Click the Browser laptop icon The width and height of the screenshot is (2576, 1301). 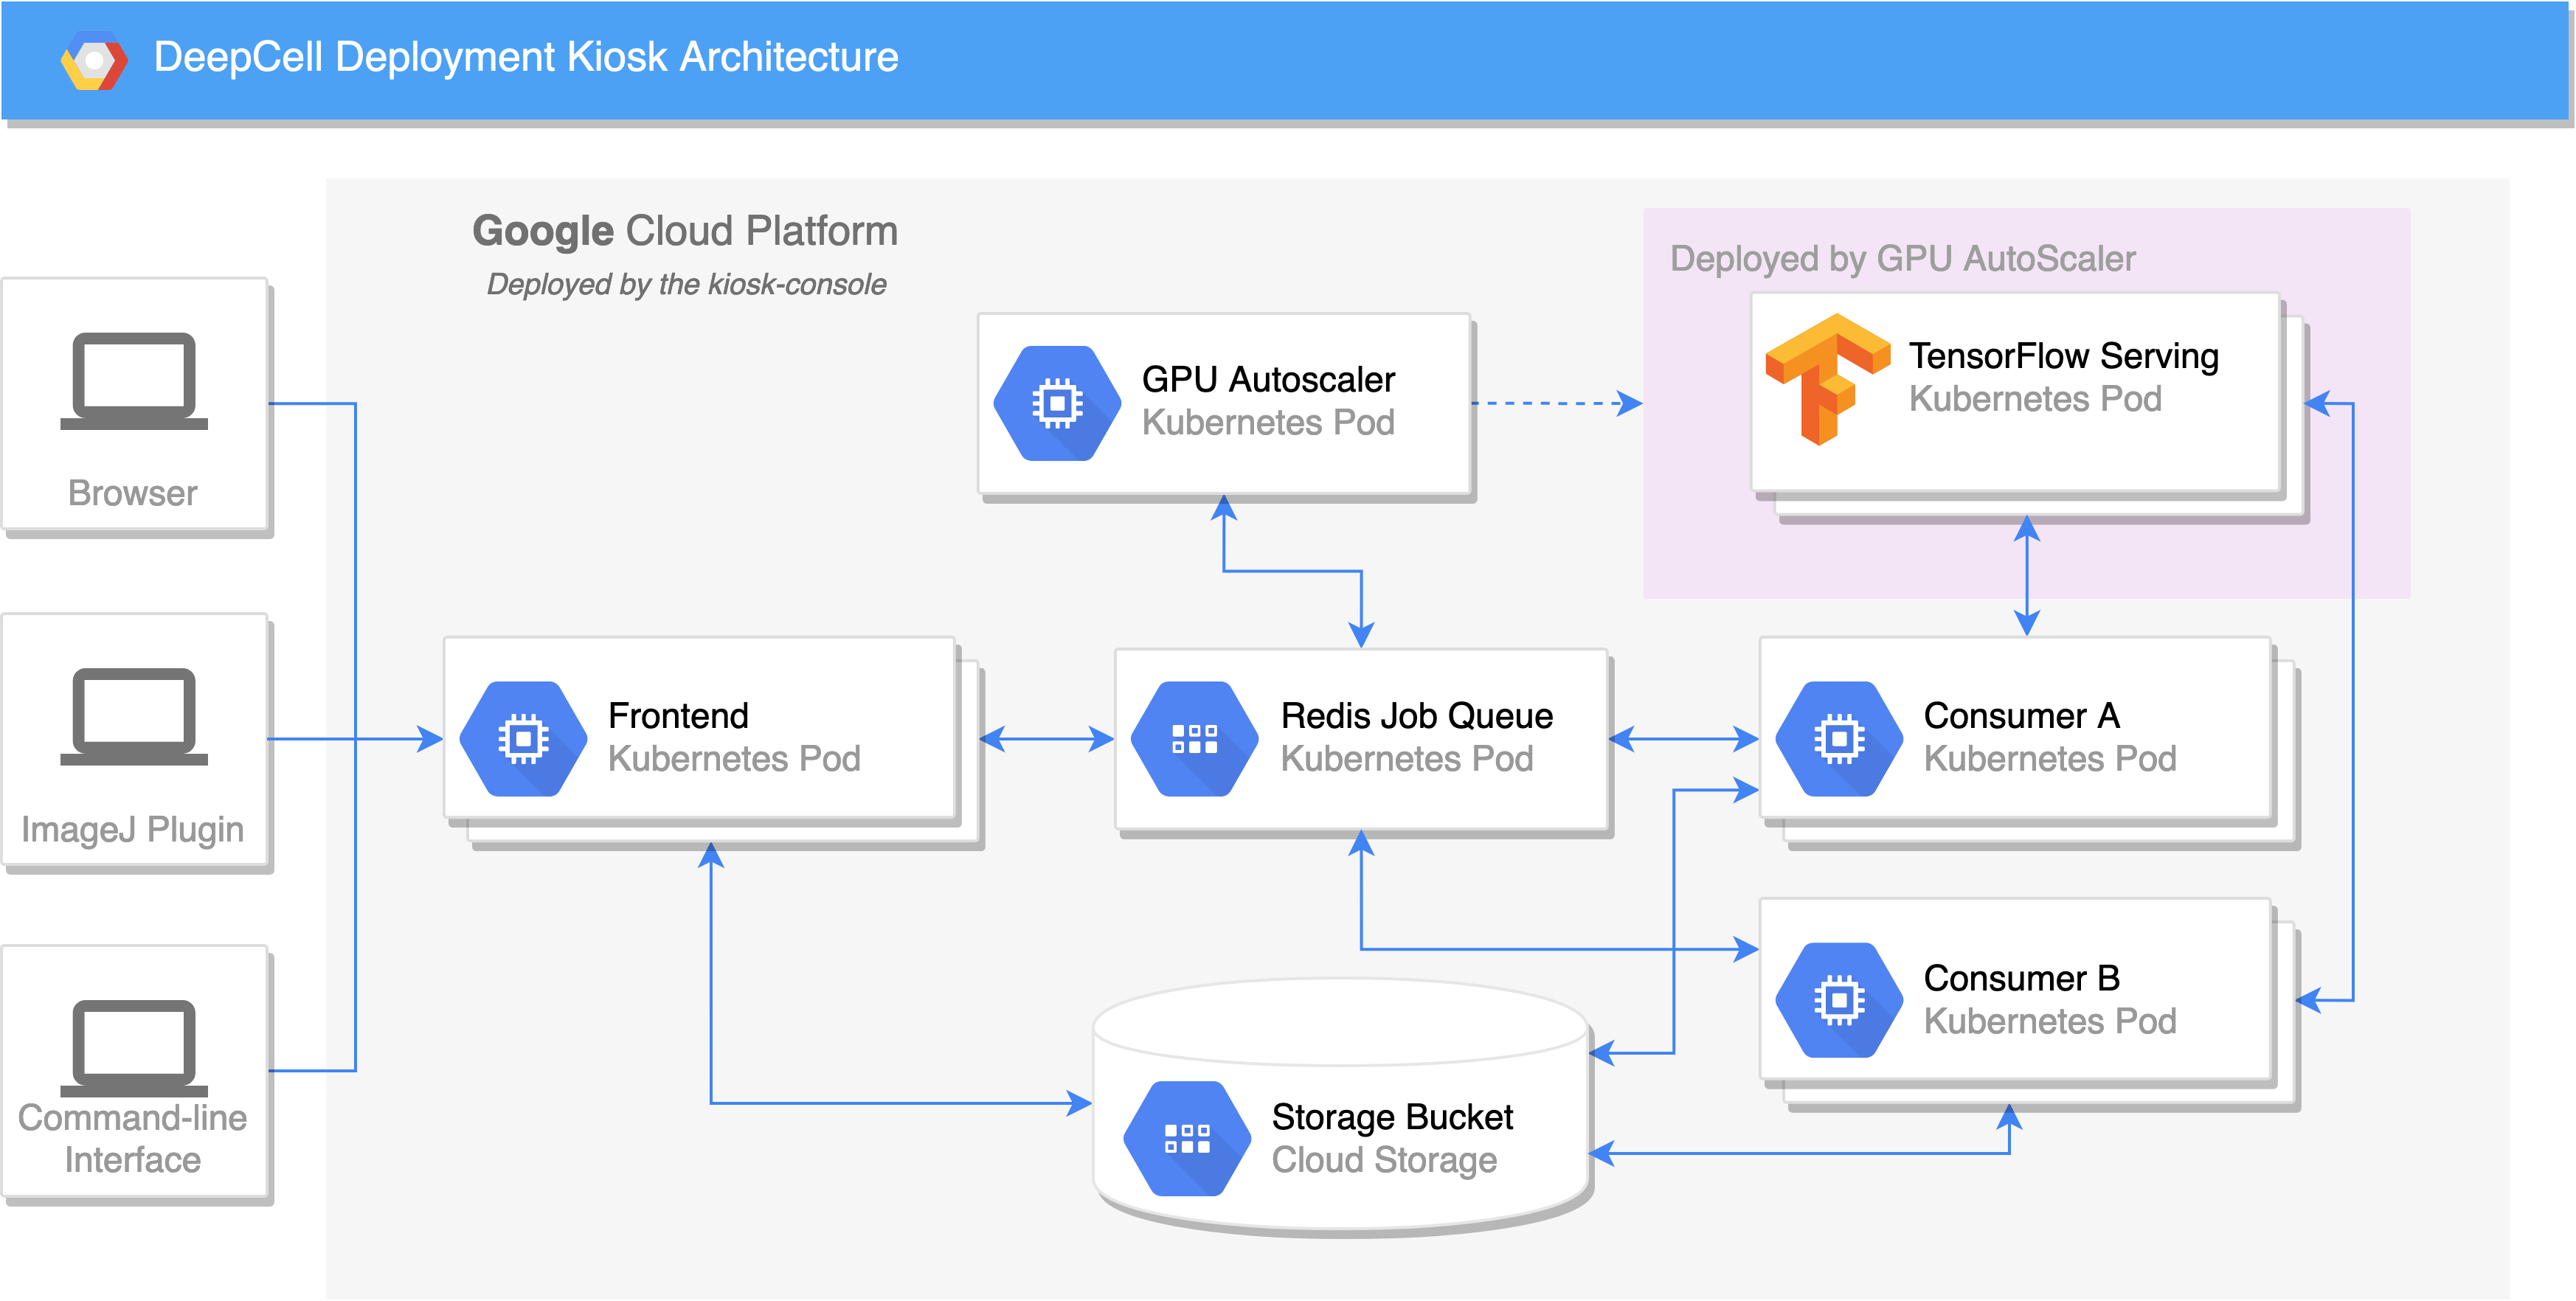(134, 381)
